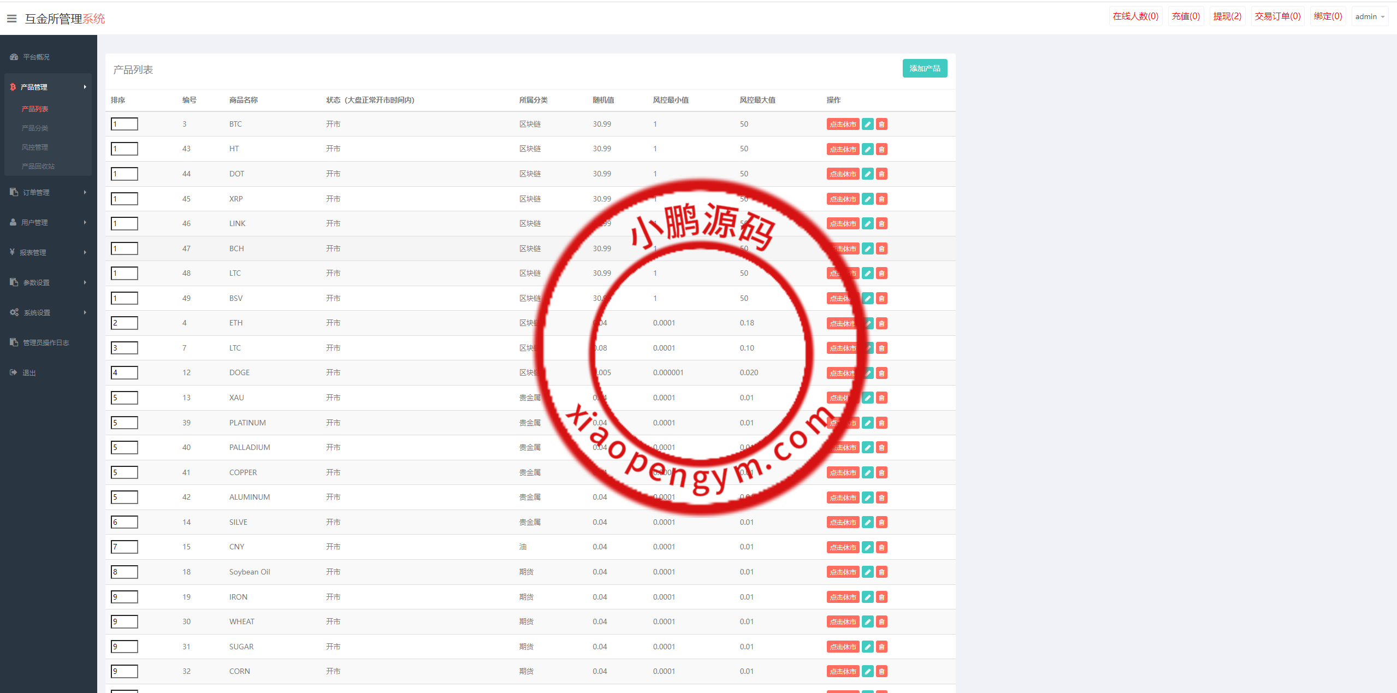Click delete trash icon for HT row
This screenshot has width=1397, height=693.
click(881, 149)
